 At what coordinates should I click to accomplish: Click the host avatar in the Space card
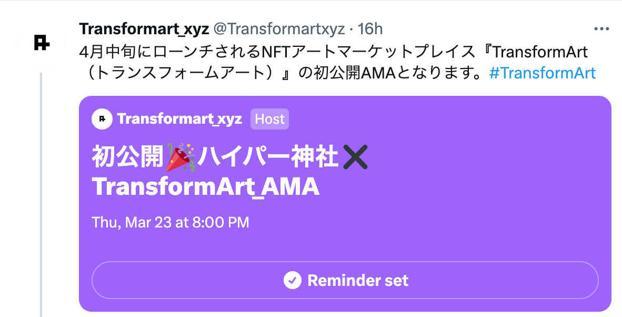(102, 119)
